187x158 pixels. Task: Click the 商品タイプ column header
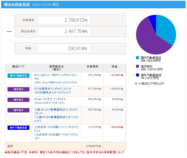[x=18, y=68]
